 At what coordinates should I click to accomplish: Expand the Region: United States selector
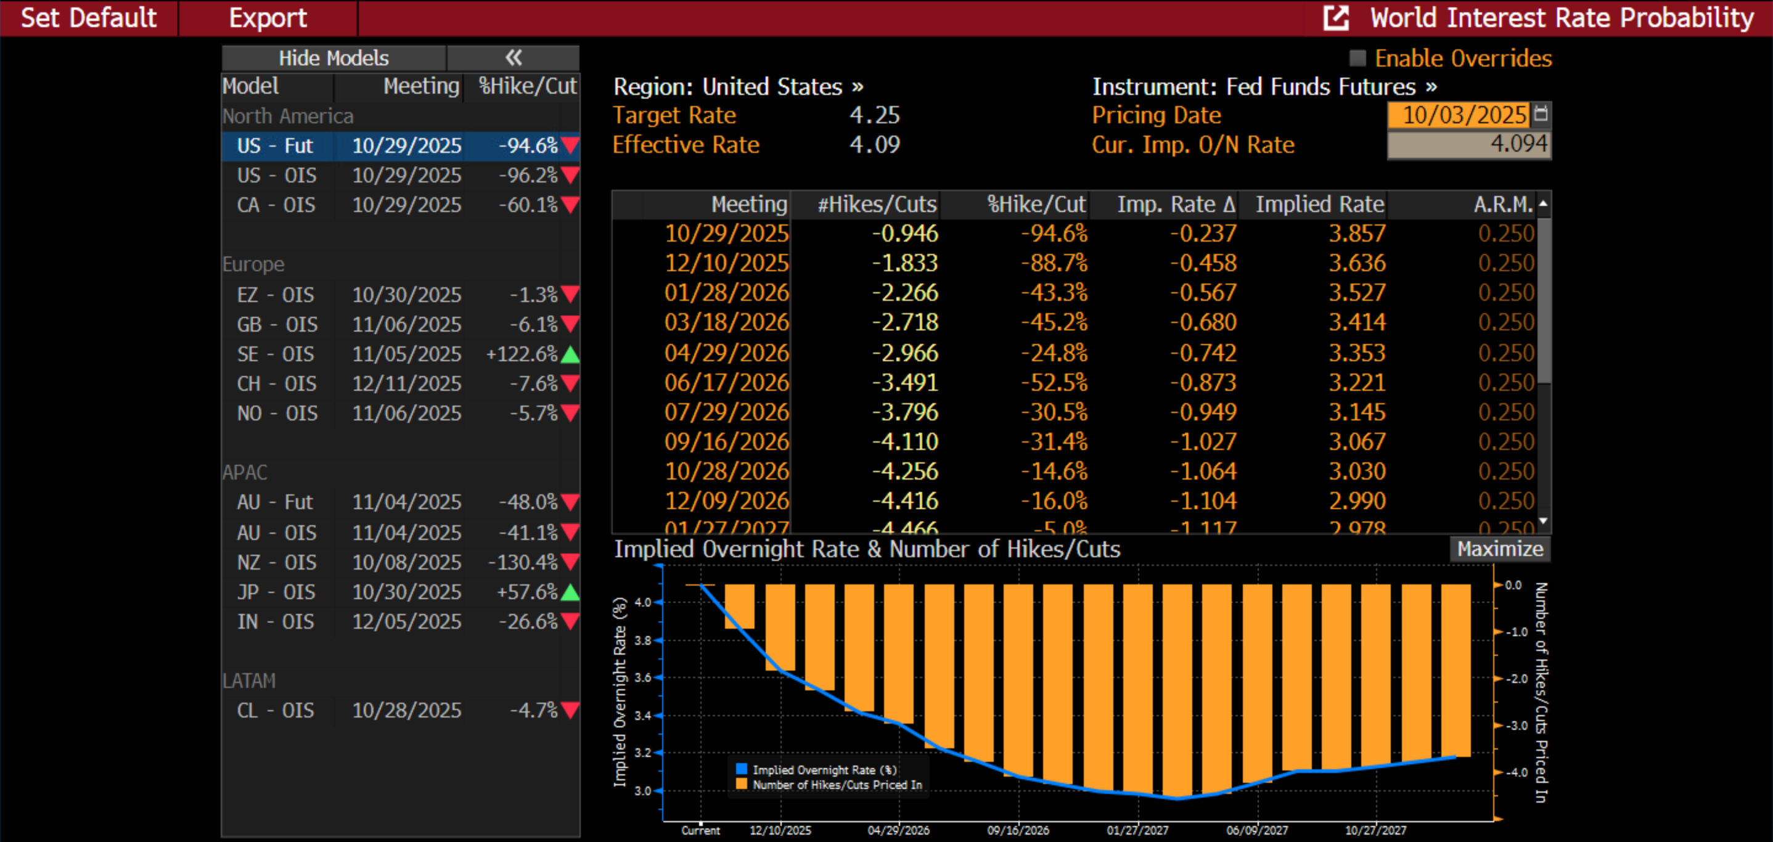738,87
